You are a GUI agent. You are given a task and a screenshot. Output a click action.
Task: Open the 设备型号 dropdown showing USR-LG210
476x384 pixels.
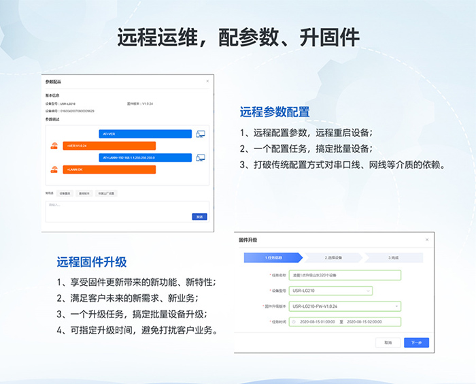point(330,291)
